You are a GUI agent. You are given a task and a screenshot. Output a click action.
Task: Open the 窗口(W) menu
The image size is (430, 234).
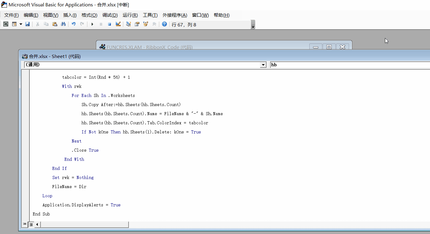click(x=200, y=15)
